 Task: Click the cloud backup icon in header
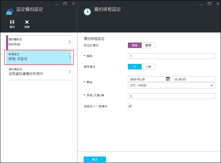[9, 11]
